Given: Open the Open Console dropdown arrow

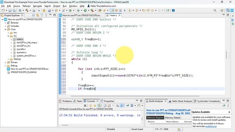Looking at the screenshot, I should pyautogui.click(x=142, y=106).
